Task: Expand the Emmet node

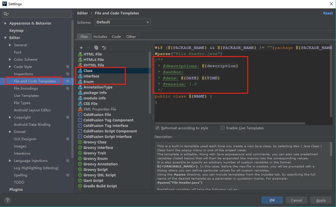Action: coord(10,132)
